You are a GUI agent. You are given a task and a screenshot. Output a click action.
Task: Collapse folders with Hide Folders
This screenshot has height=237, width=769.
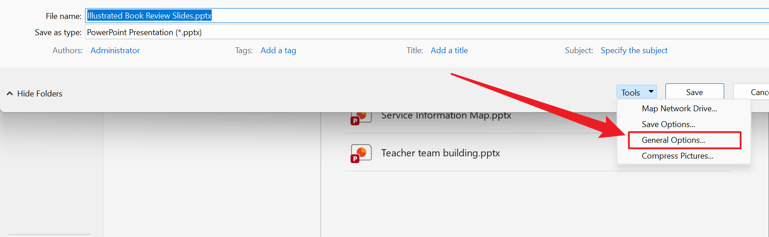[x=34, y=93]
